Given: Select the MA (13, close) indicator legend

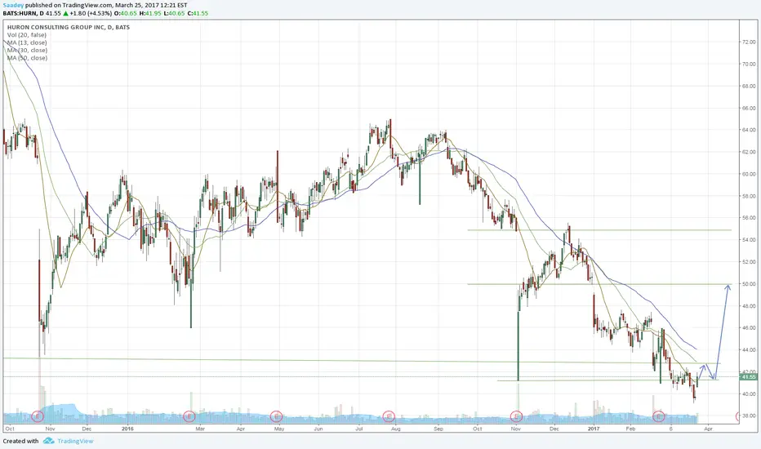Looking at the screenshot, I should (27, 42).
